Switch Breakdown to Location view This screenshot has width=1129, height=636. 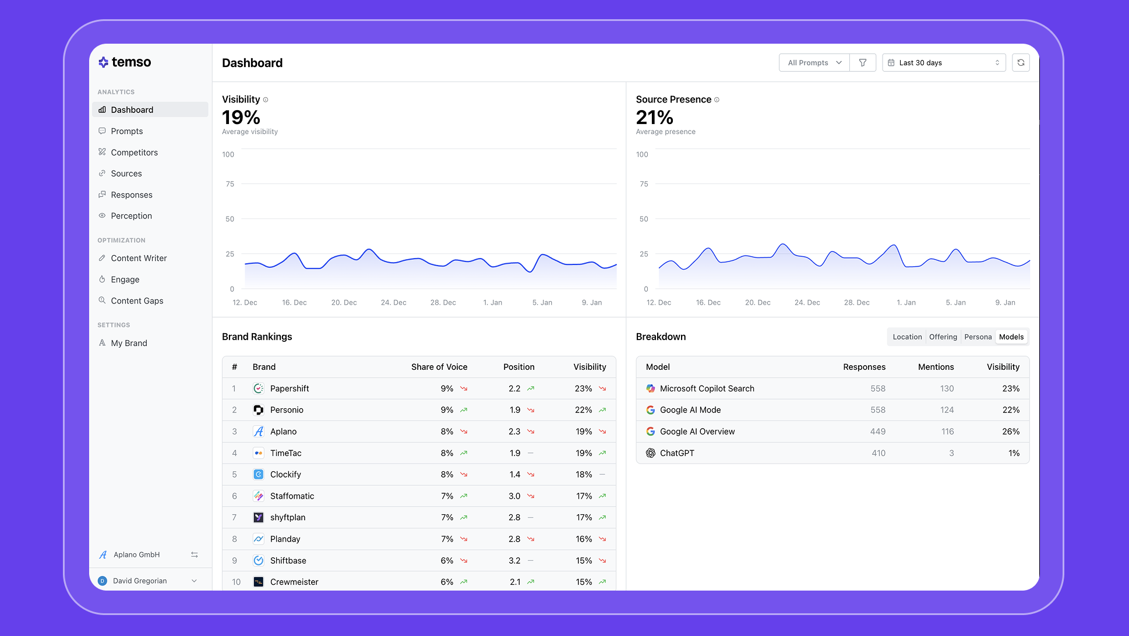click(x=907, y=337)
